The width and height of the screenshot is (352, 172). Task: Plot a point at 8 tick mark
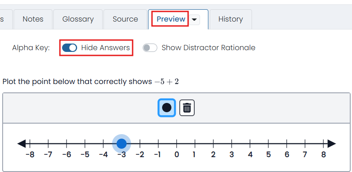click(x=323, y=143)
